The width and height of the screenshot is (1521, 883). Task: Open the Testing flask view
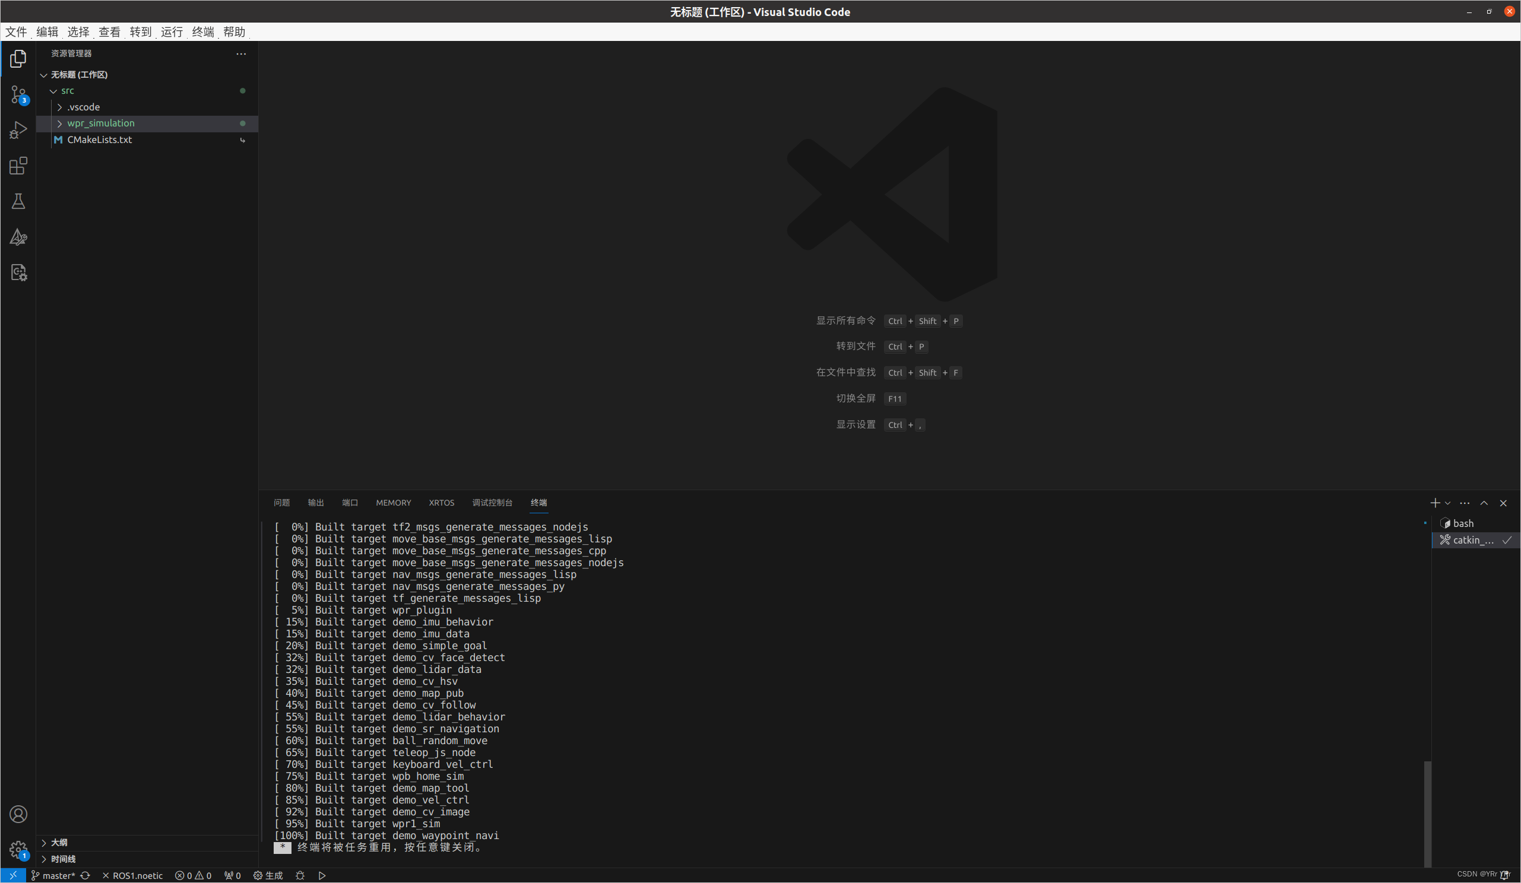[18, 201]
